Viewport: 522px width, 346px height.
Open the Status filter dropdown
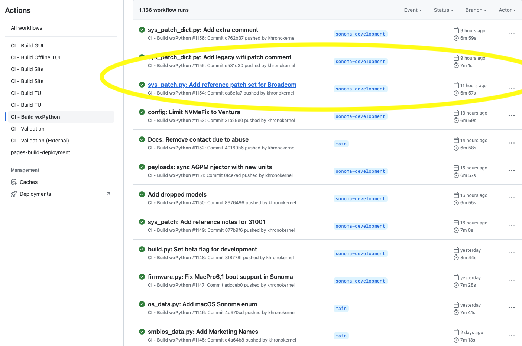click(444, 10)
